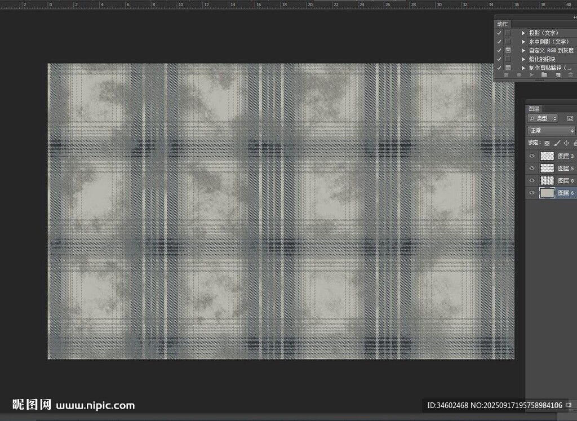Image resolution: width=577 pixels, height=421 pixels.
Task: Select the 图层 0 thumbnail
Action: pyautogui.click(x=547, y=180)
